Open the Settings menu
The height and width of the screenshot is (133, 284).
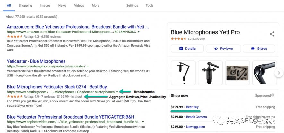click(132, 6)
